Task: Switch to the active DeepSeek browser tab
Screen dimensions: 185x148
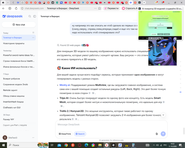Action: pos(131,3)
